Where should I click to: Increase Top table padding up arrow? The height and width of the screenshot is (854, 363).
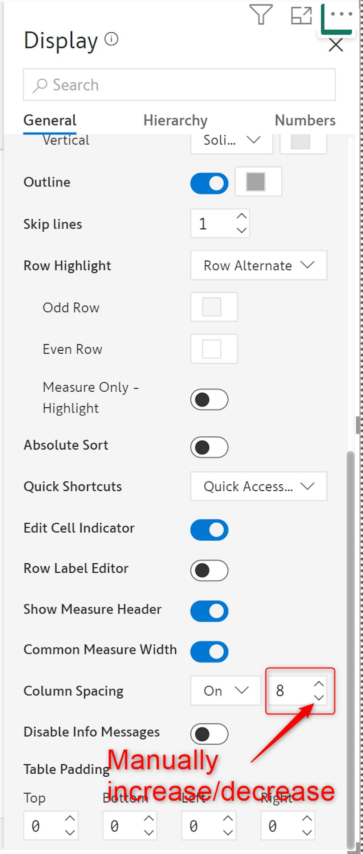click(70, 819)
